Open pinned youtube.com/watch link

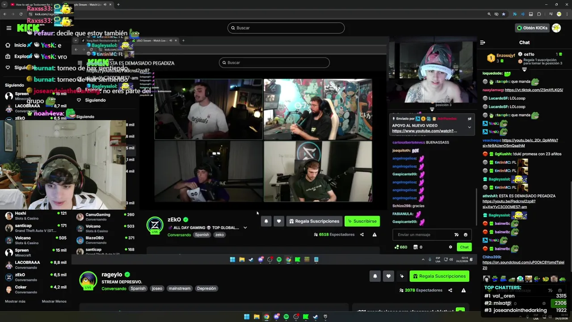coord(424,131)
